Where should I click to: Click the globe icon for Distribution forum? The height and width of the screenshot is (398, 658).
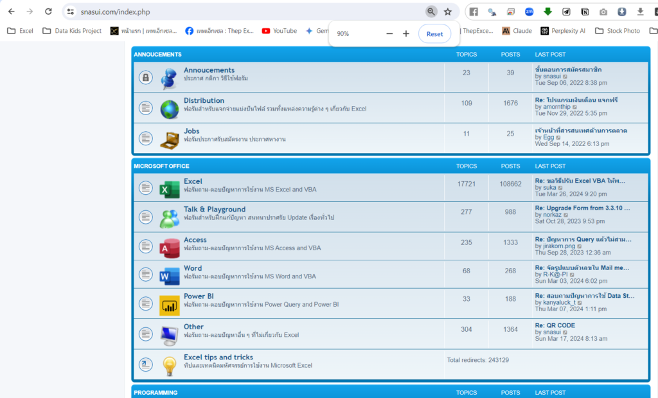169,107
